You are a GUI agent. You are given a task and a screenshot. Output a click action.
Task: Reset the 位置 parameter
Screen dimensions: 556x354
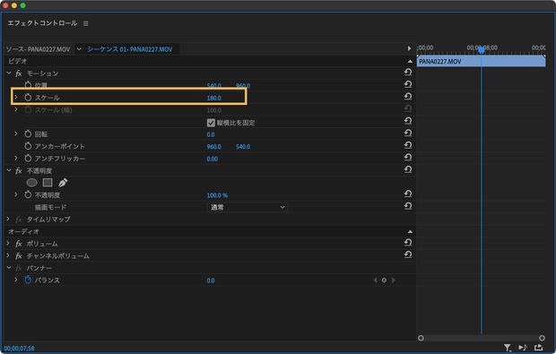click(x=408, y=84)
